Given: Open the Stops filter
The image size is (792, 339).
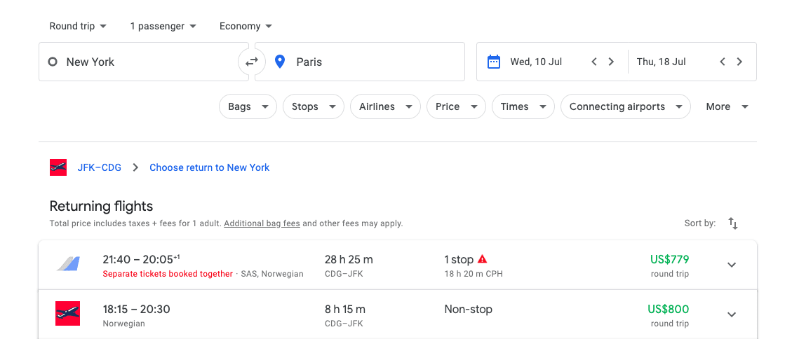Looking at the screenshot, I should (x=314, y=106).
